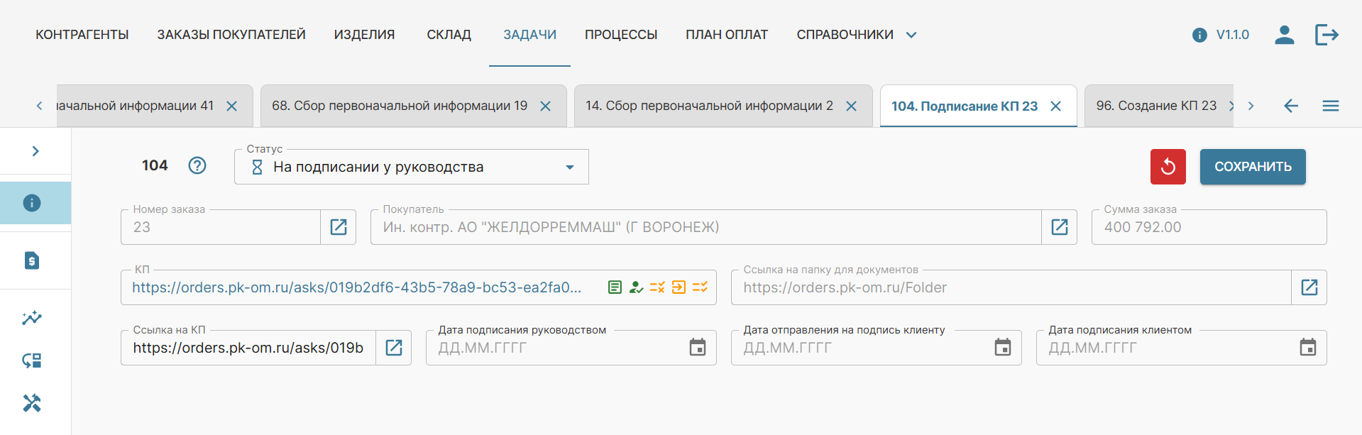Click the Дата подписания клиентом date field
Screen dimensions: 1362x435
coord(1164,348)
